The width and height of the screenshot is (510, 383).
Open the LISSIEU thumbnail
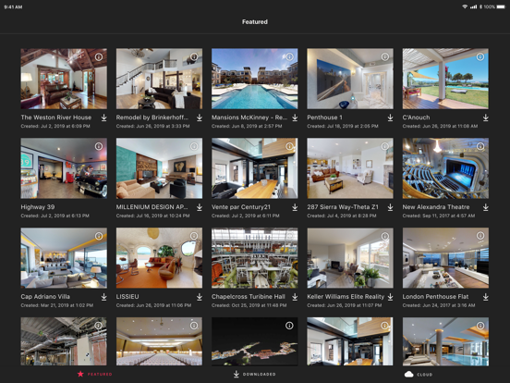coord(159,258)
